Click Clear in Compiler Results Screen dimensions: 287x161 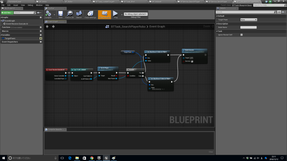pyautogui.click(x=211, y=152)
